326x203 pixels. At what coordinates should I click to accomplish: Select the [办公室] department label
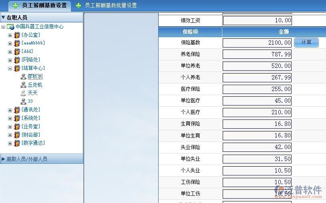coord(31,35)
